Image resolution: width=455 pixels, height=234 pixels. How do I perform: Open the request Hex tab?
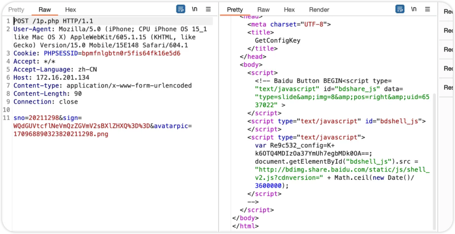point(71,10)
